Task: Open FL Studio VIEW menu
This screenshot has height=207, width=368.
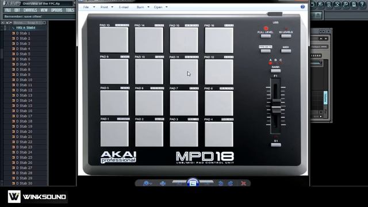Action: 44,10
